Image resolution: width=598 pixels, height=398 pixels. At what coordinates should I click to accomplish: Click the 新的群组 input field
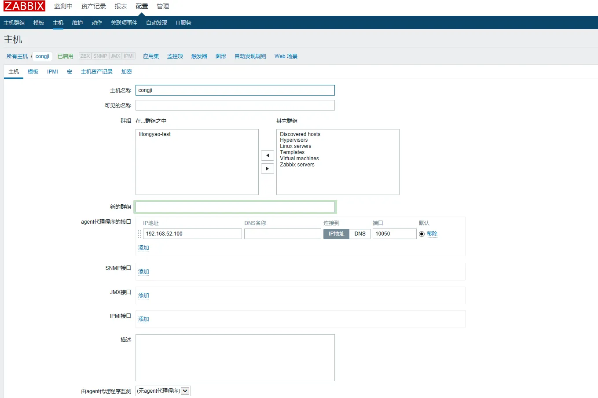[235, 207]
